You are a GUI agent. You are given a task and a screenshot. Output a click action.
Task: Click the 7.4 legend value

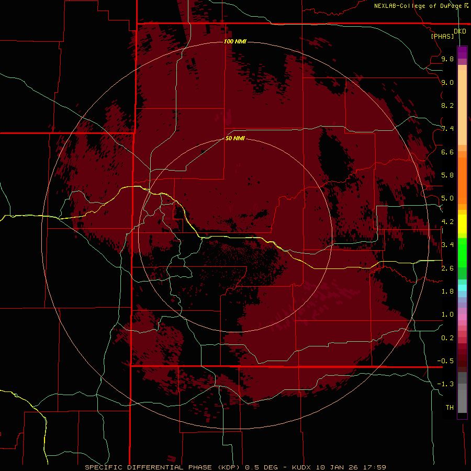coord(447,129)
